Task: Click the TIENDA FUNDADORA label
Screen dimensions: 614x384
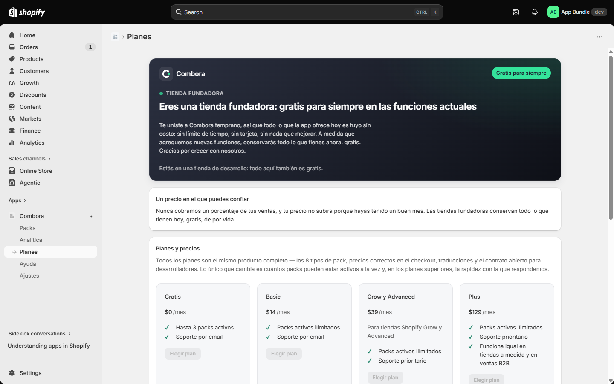Action: 195,93
